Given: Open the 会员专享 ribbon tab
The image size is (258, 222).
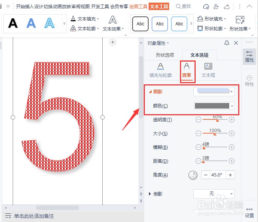Looking at the screenshot, I should 119,6.
